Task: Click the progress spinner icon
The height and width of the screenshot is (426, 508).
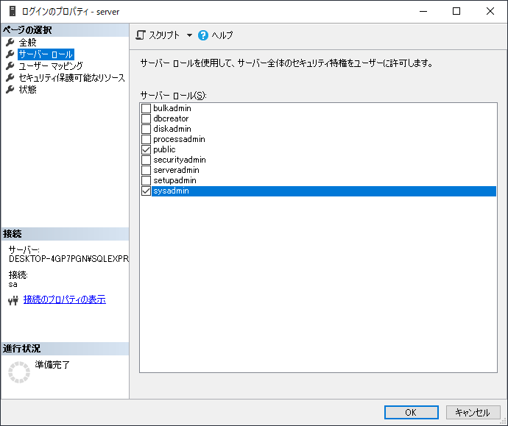Action: [19, 372]
